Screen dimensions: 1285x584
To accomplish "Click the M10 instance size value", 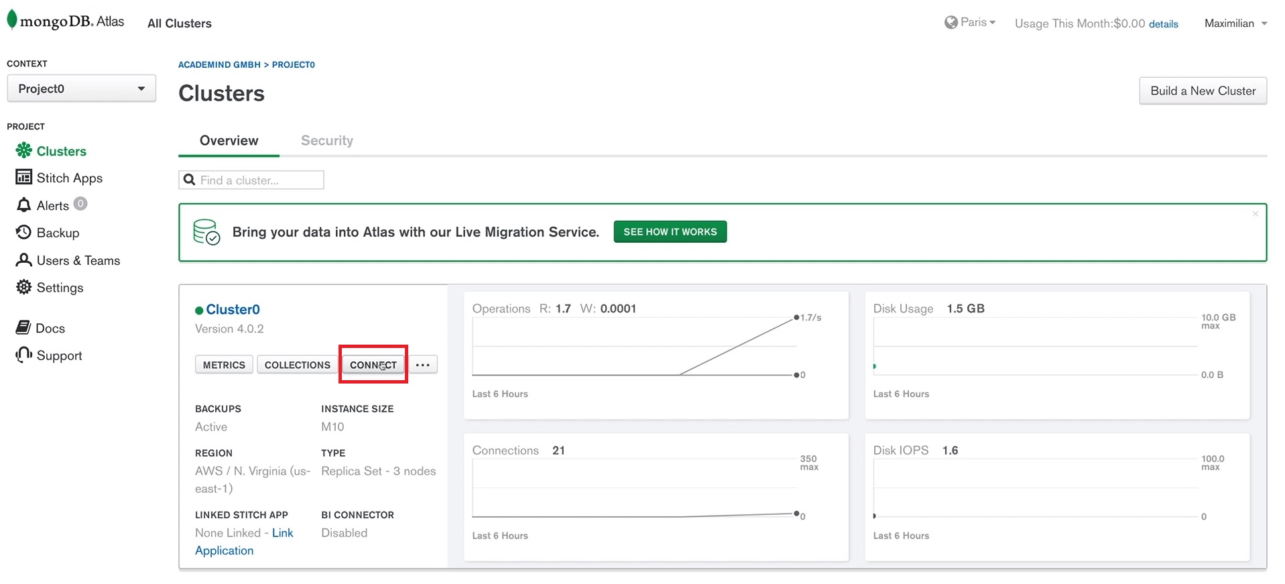I will tap(332, 426).
